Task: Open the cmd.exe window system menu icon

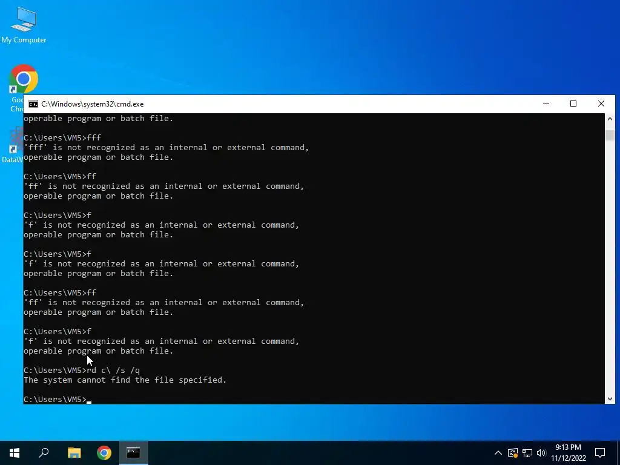Action: (33, 104)
